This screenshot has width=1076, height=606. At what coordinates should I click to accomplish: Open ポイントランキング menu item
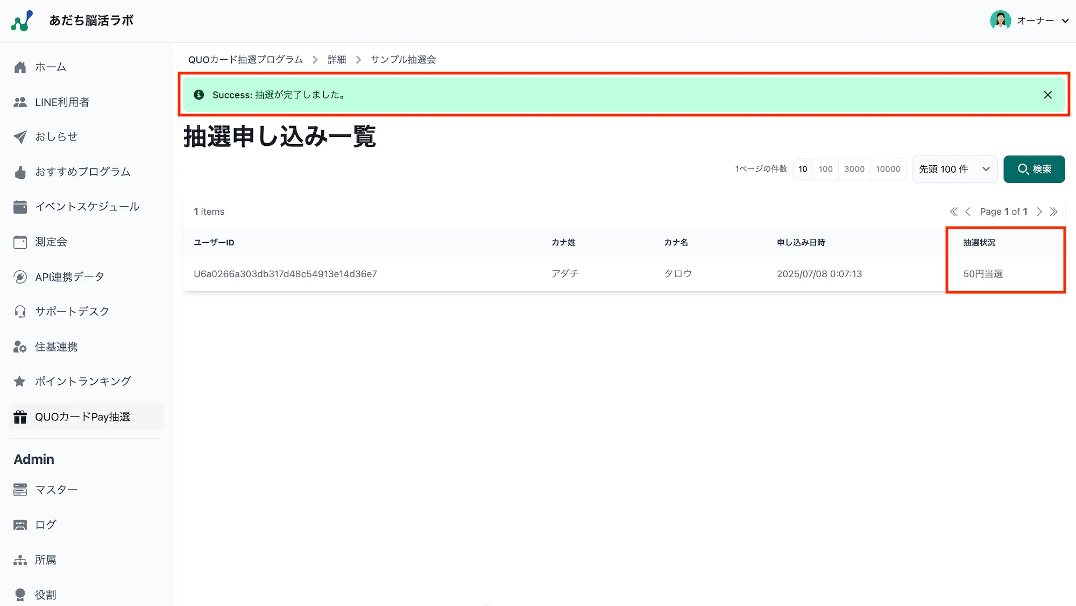coord(86,382)
